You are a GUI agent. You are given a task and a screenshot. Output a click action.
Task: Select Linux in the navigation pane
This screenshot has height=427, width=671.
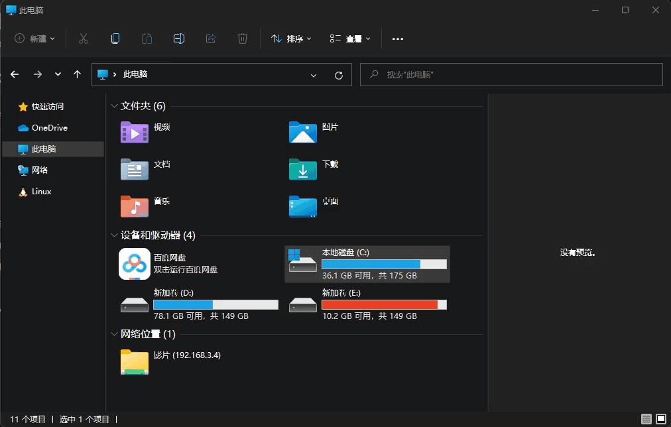pyautogui.click(x=42, y=192)
